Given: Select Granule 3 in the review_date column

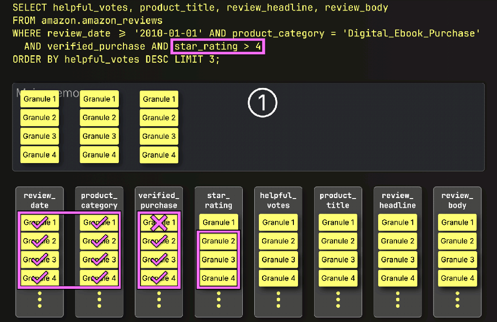Looking at the screenshot, I should point(40,260).
